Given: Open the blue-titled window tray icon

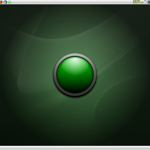Looking at the screenshot, I should [145, 2].
